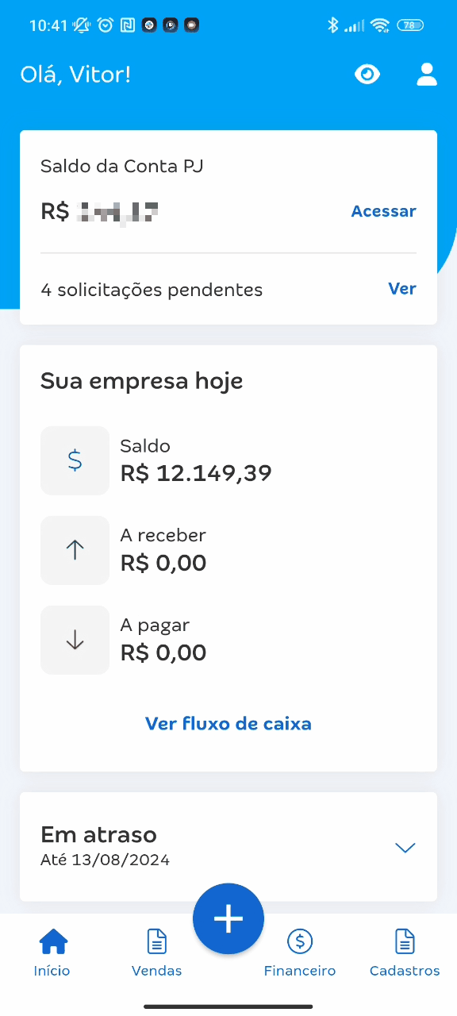Viewport: 457px width, 1016px height.
Task: Open Ver fluxo de caixa
Action: click(228, 723)
